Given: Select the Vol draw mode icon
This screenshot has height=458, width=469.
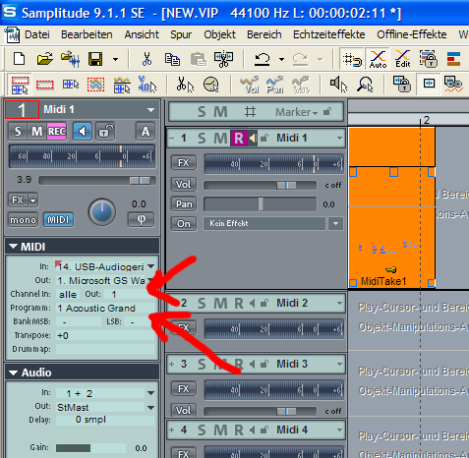Looking at the screenshot, I should tap(249, 85).
